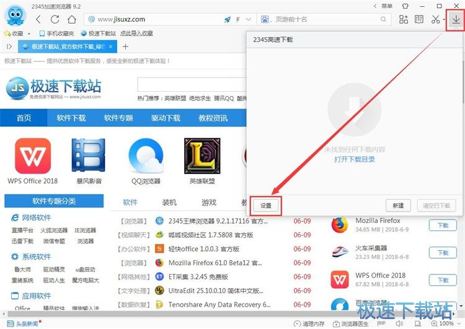Open 2345王牌浏览器 9.2.1.17116 entry
Image resolution: width=465 pixels, height=329 pixels.
coord(218,221)
